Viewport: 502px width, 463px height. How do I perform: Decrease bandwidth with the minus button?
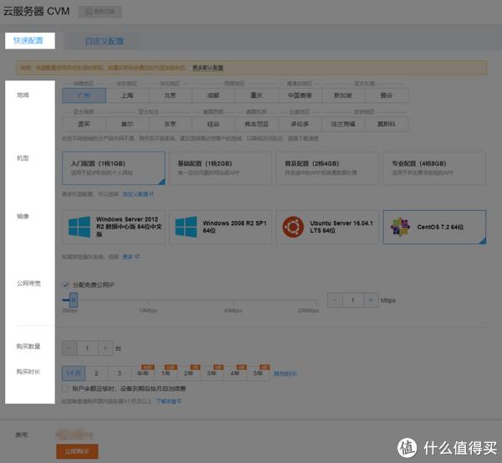tap(335, 301)
